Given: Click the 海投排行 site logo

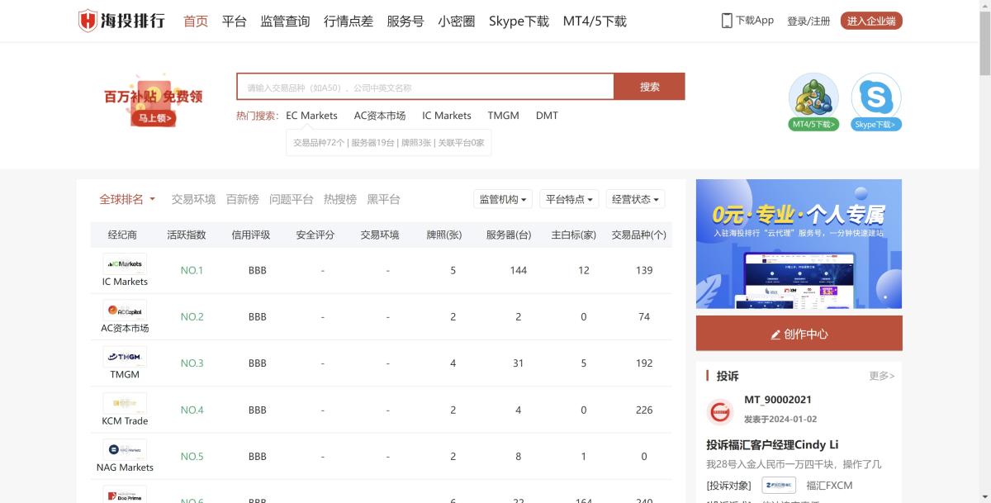Looking at the screenshot, I should point(122,20).
